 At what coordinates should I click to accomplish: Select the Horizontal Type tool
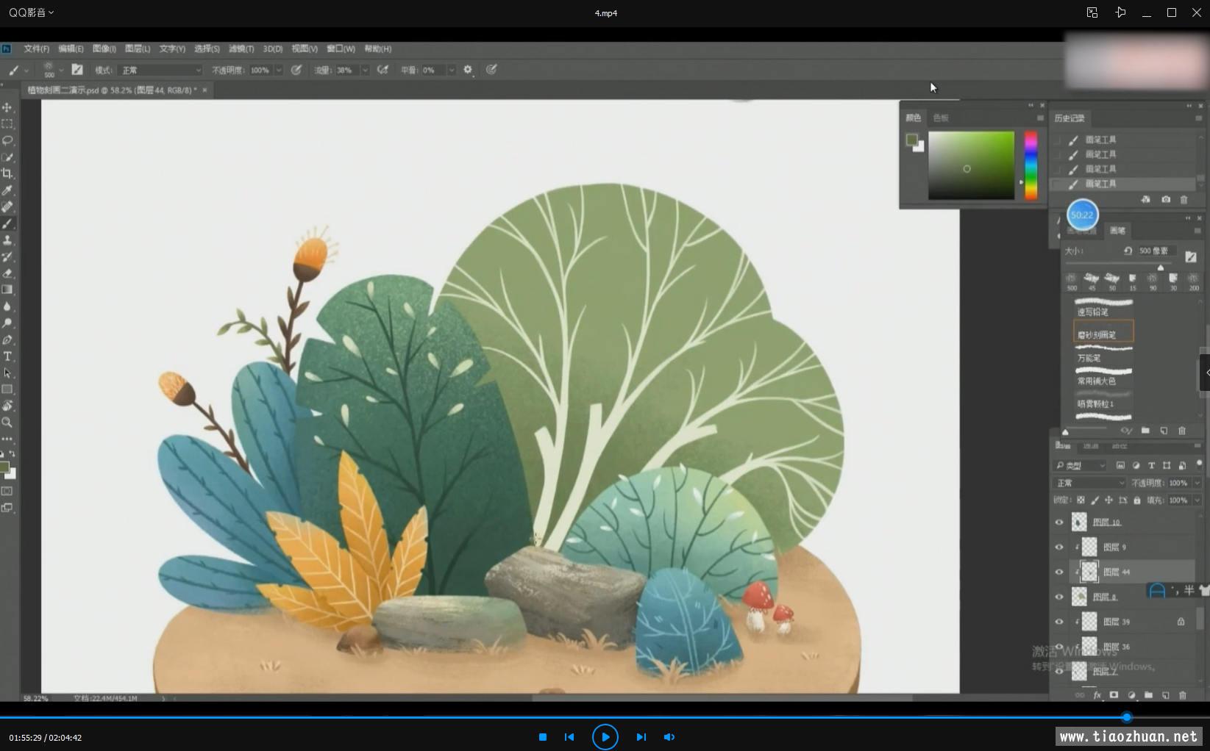tap(7, 356)
